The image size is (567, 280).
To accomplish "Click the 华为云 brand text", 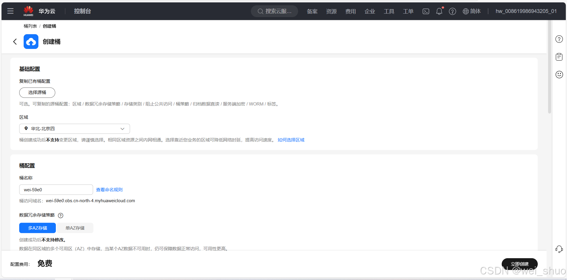I will [47, 11].
